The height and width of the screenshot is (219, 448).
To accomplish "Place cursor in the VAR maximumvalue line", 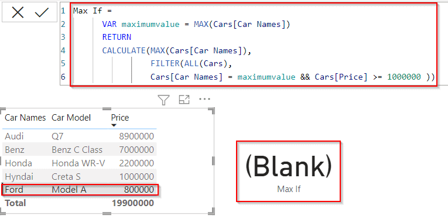I will (196, 24).
